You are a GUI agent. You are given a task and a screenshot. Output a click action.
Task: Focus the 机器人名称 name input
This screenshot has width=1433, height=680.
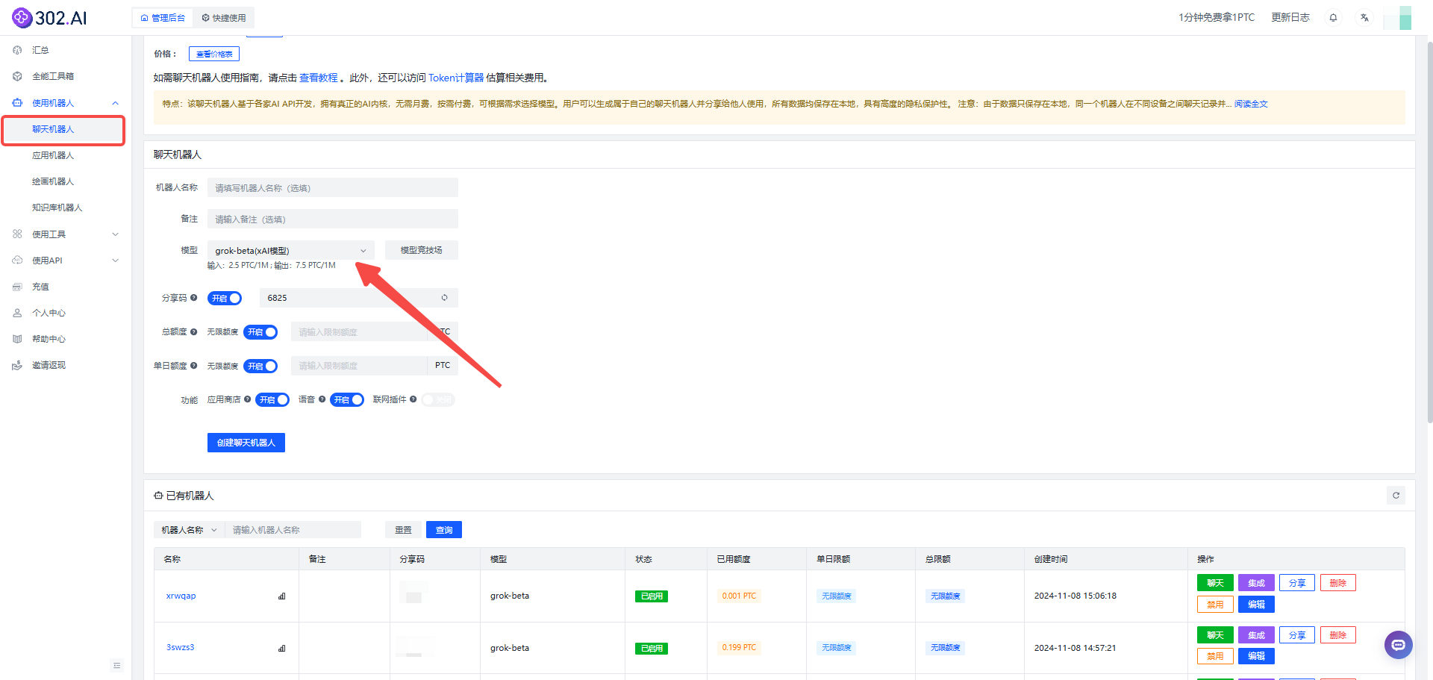point(333,187)
